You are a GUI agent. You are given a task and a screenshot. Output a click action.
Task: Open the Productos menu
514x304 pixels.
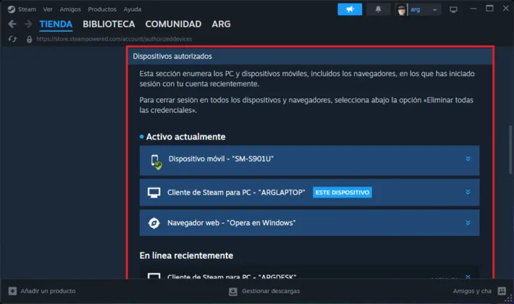(x=102, y=9)
